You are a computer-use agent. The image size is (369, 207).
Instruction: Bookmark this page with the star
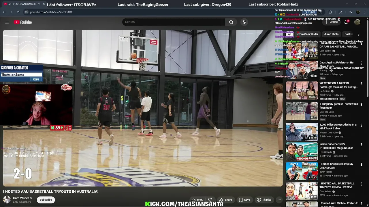tap(320, 12)
